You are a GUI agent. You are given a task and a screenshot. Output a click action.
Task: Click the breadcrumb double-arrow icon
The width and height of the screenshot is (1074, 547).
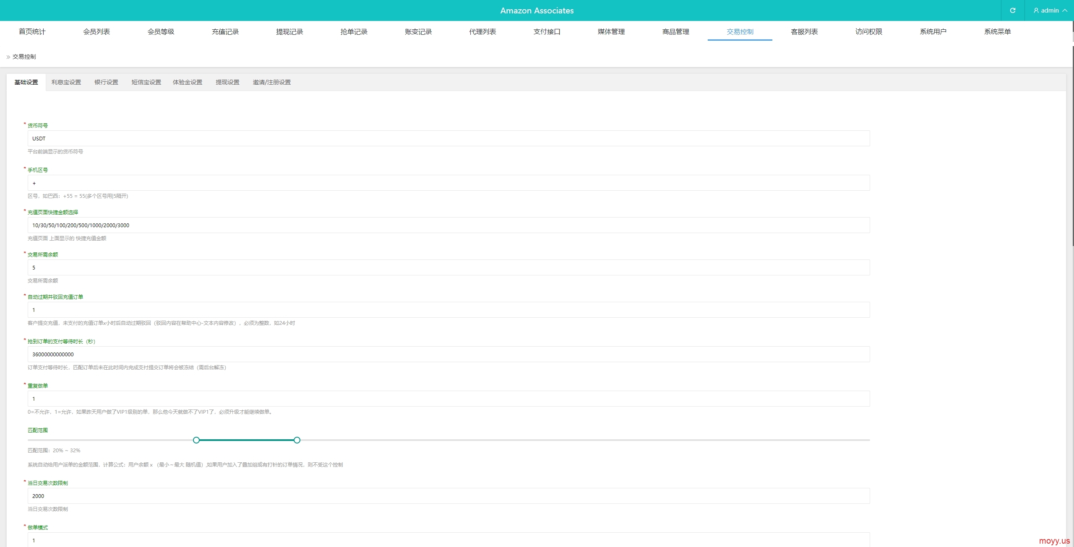tap(8, 57)
